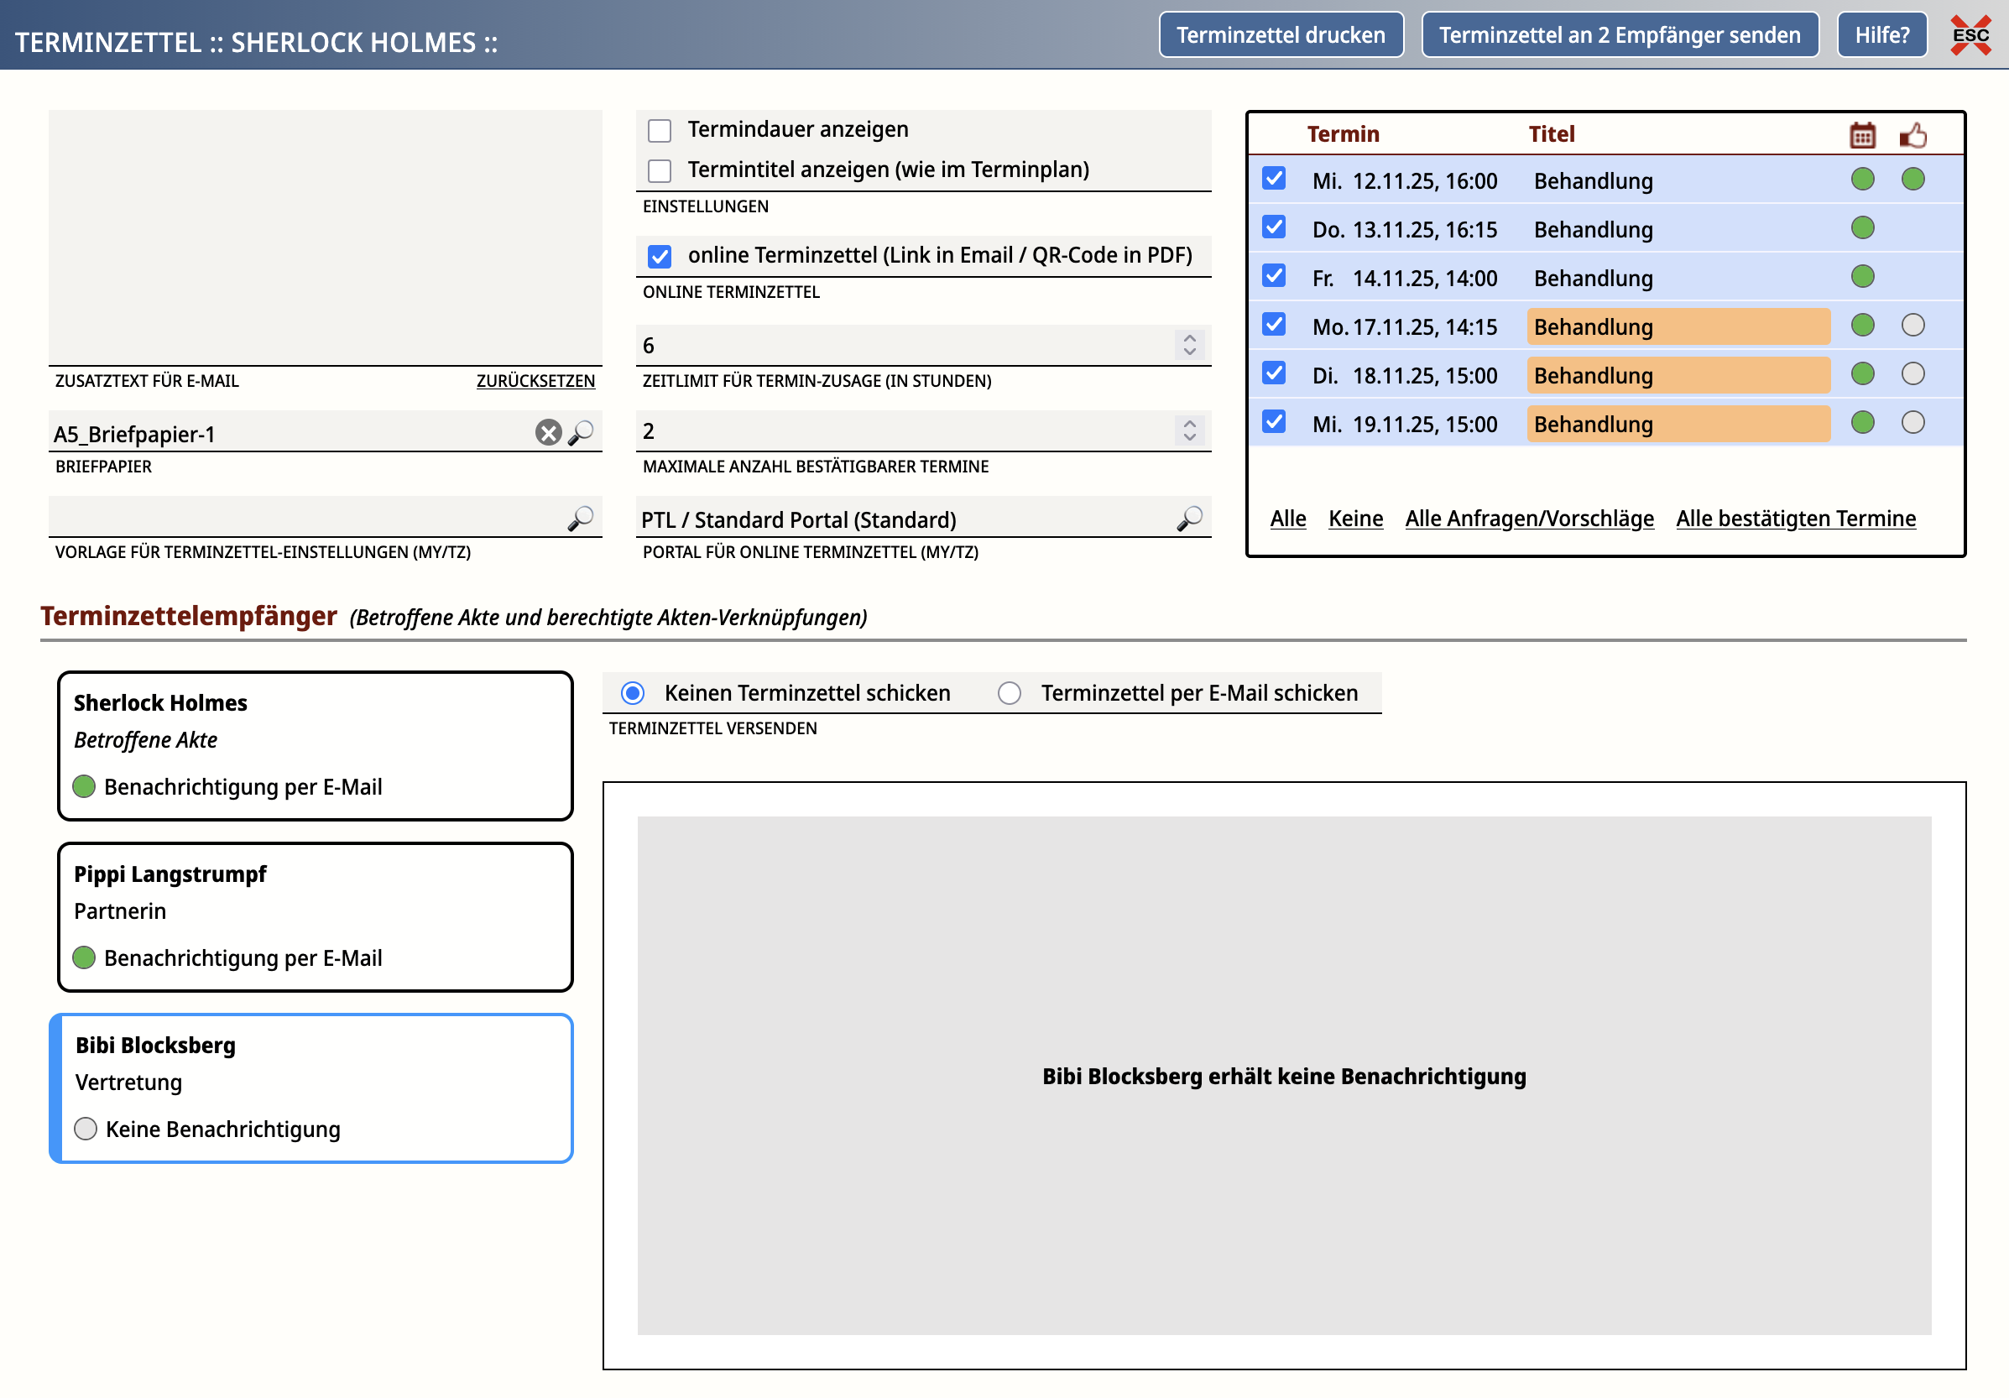This screenshot has height=1398, width=2009.
Task: Select Terminzettel per E-Mail schicken
Action: point(1010,693)
